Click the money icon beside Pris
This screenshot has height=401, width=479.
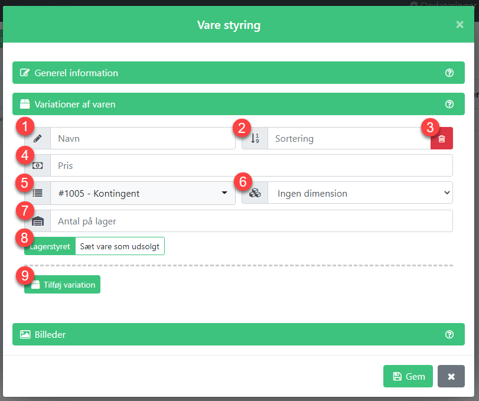[38, 165]
